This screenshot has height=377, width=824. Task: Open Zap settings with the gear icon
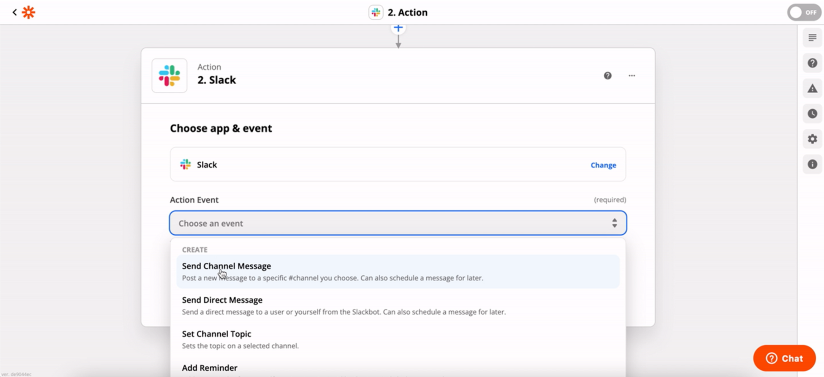(x=812, y=139)
